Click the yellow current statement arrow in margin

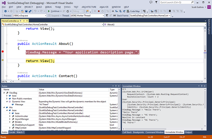coord(3,60)
